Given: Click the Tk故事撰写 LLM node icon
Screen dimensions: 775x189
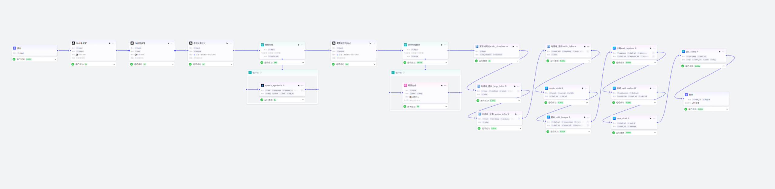Looking at the screenshot, I should [73, 43].
